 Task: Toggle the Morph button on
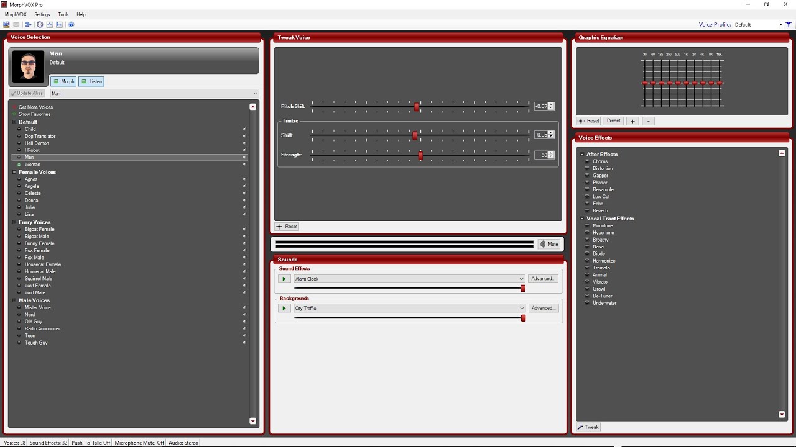(63, 81)
